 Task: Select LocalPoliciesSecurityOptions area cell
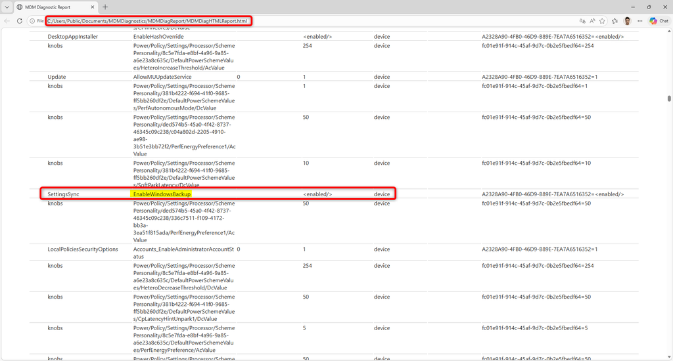point(82,249)
